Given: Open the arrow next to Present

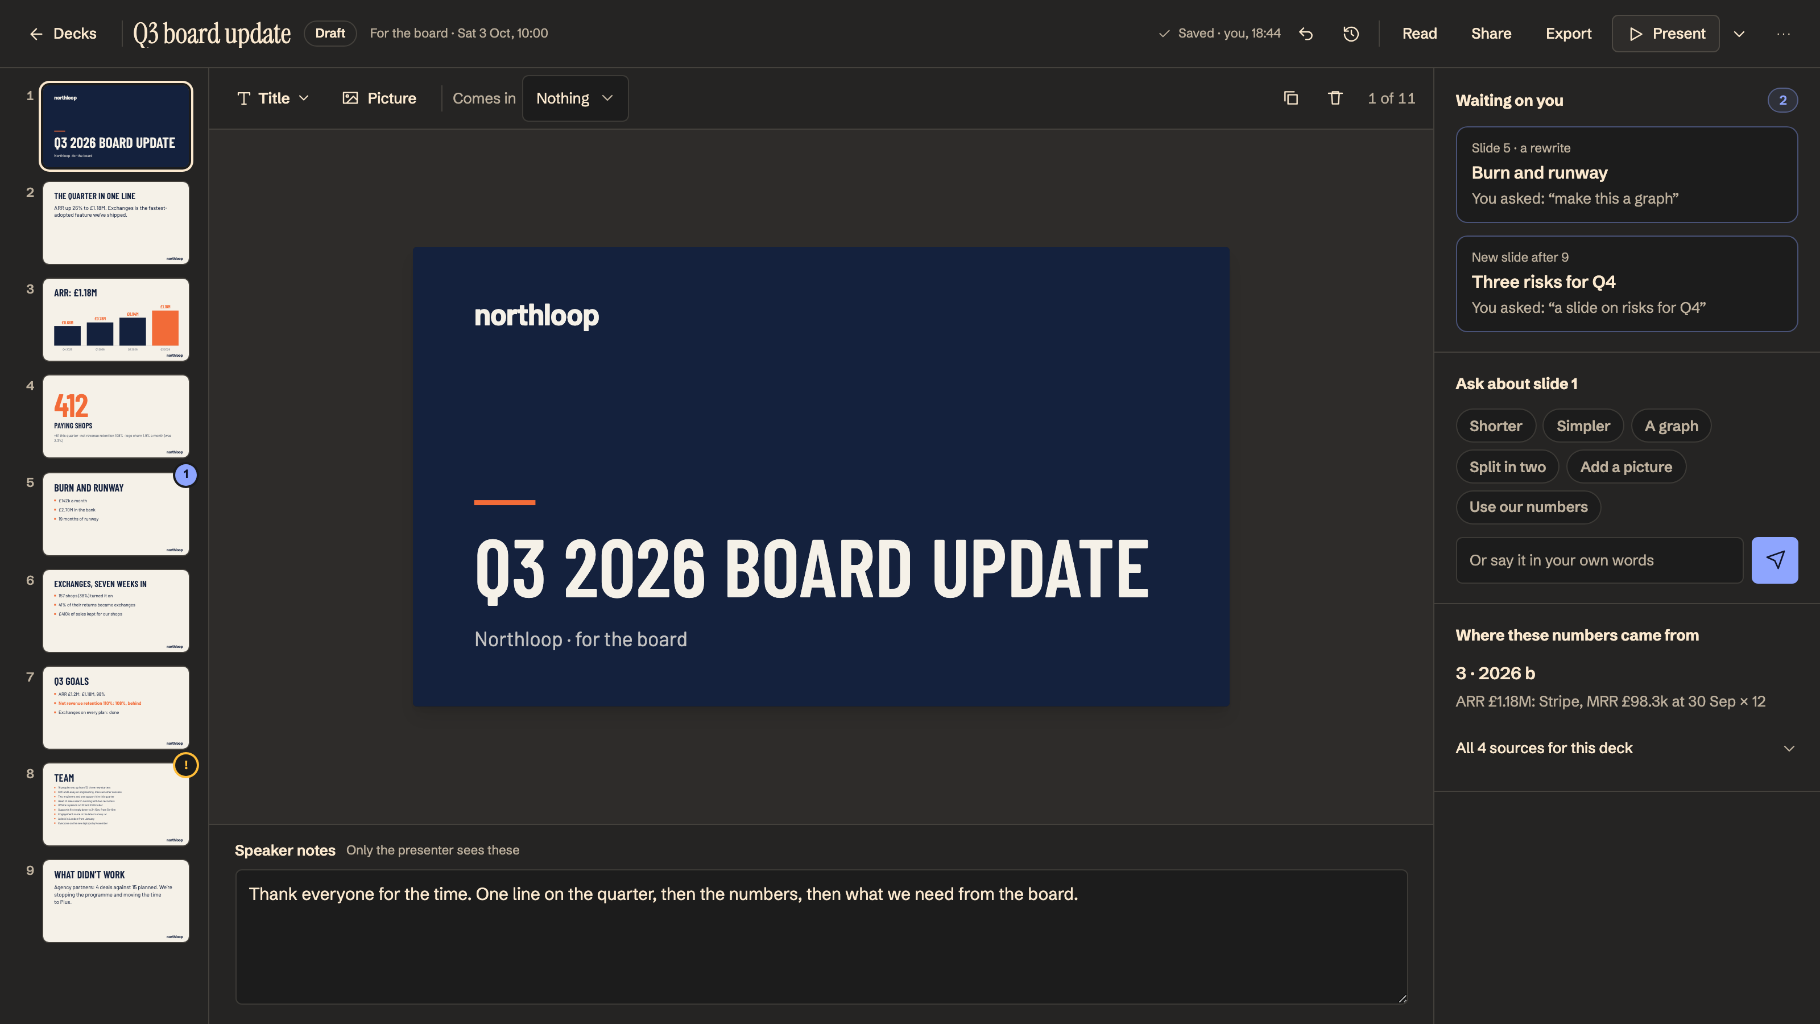Looking at the screenshot, I should pos(1739,33).
